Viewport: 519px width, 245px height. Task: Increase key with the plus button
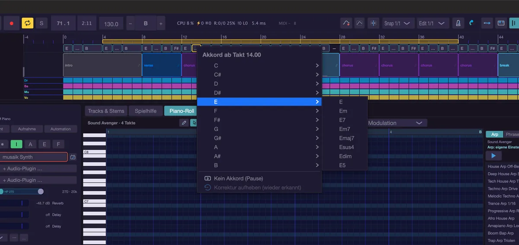coord(160,23)
